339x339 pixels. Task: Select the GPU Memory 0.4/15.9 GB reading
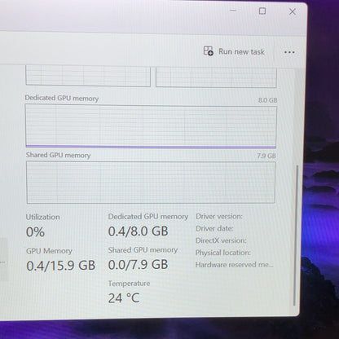[60, 266]
